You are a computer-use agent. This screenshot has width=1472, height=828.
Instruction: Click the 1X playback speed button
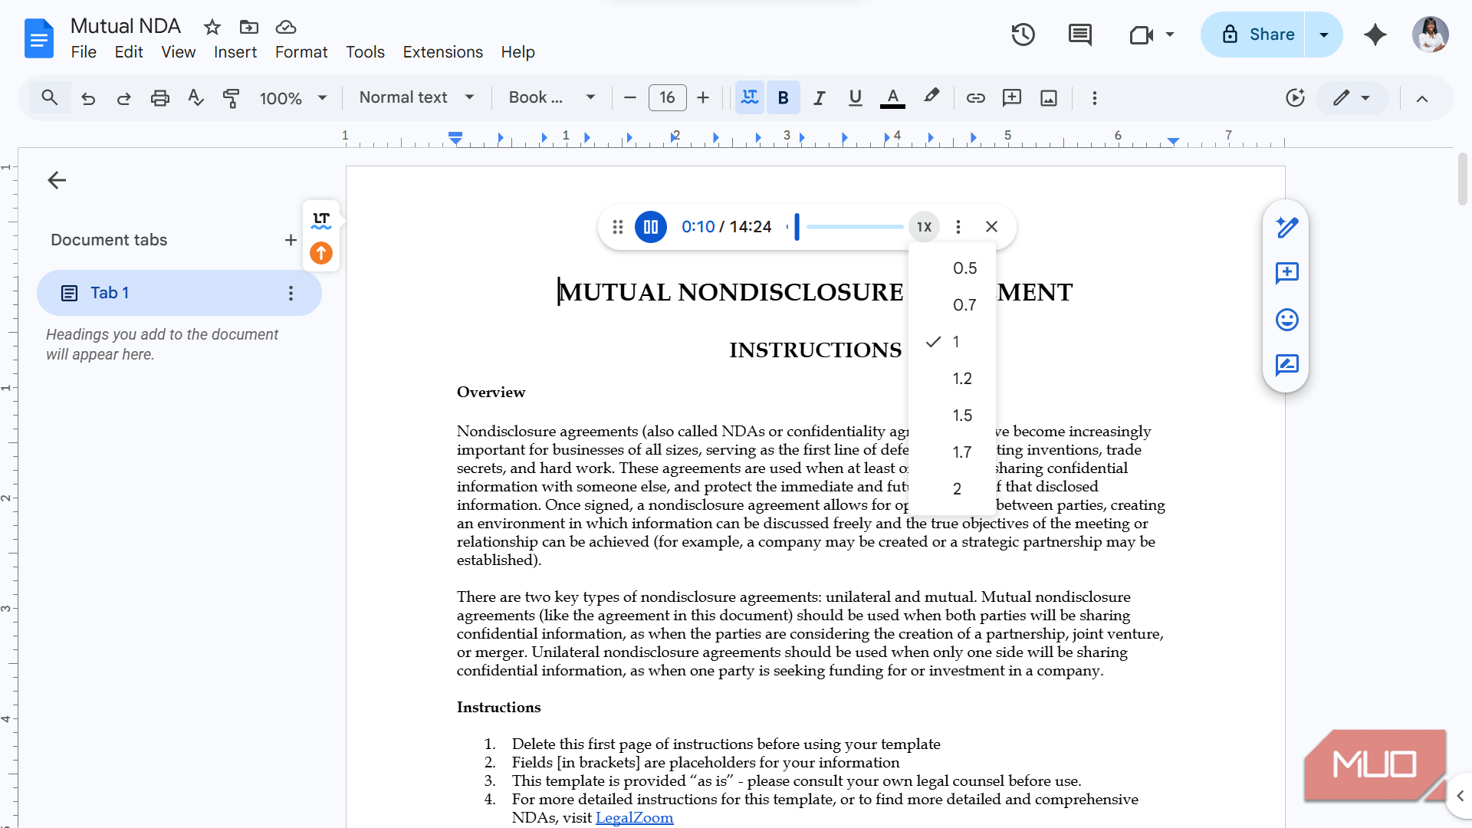pos(924,227)
